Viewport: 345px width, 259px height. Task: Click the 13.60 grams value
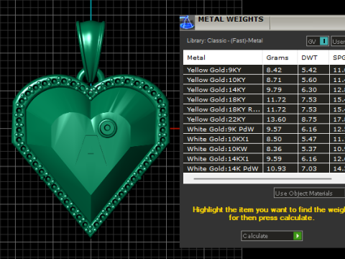(276, 119)
